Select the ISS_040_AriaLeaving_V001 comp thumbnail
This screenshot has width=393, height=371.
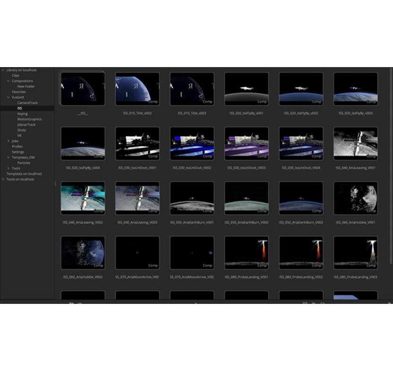pyautogui.click(x=356, y=144)
